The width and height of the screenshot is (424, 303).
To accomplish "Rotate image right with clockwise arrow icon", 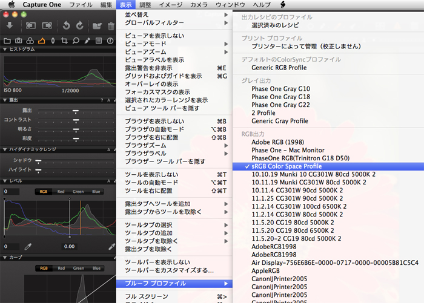I will point(80,25).
